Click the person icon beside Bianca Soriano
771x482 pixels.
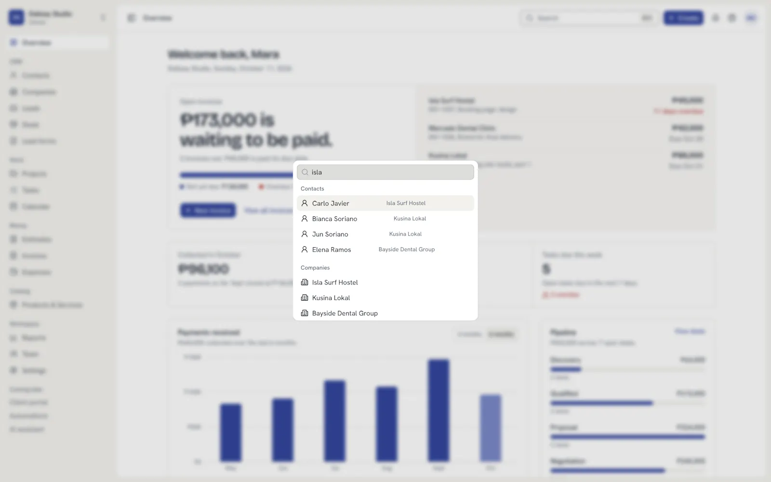[305, 219]
